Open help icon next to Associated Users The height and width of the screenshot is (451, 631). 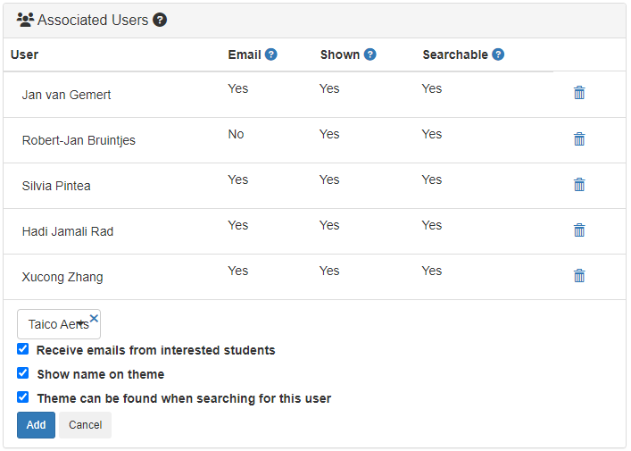160,20
